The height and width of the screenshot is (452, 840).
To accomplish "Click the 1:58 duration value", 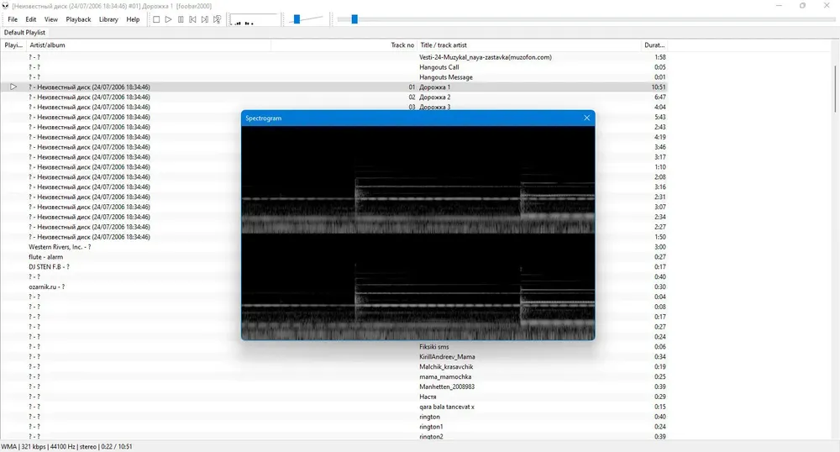I will coord(660,57).
